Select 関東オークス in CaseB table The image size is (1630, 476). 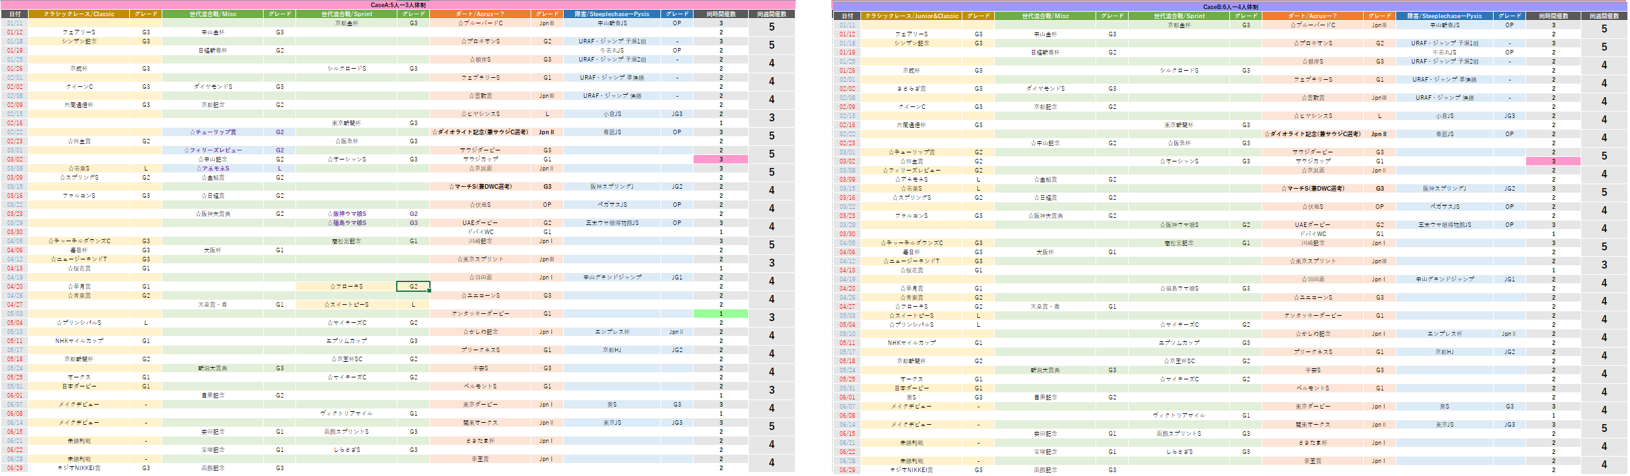(1312, 424)
